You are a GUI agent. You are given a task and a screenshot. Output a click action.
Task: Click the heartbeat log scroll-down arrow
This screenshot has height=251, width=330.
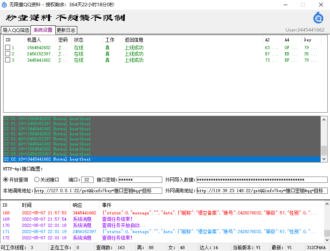(324, 159)
